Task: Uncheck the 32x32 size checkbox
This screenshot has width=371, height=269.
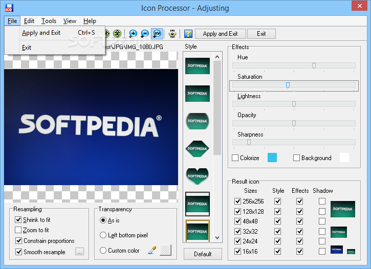Action: point(237,231)
